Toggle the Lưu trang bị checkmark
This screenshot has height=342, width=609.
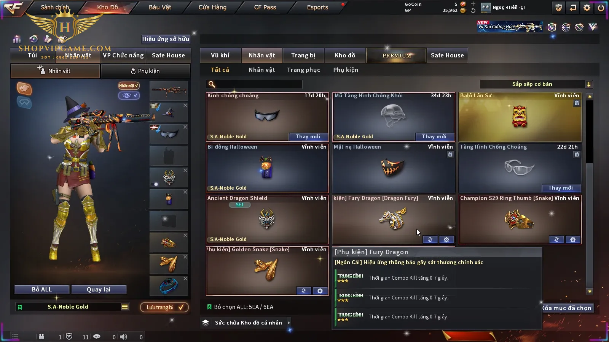pos(181,307)
